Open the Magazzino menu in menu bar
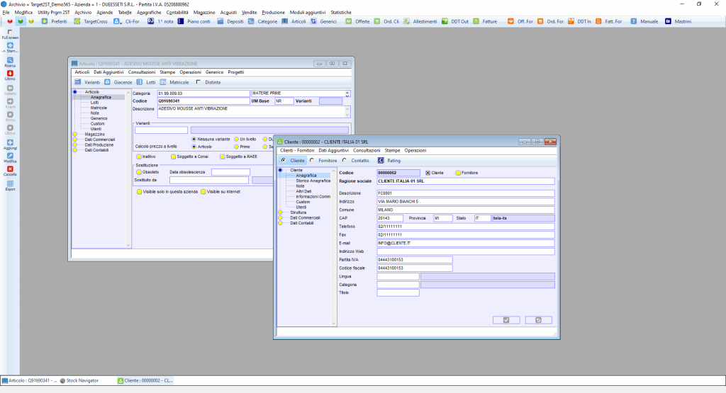Viewport: 726px width, 393px height. click(204, 13)
